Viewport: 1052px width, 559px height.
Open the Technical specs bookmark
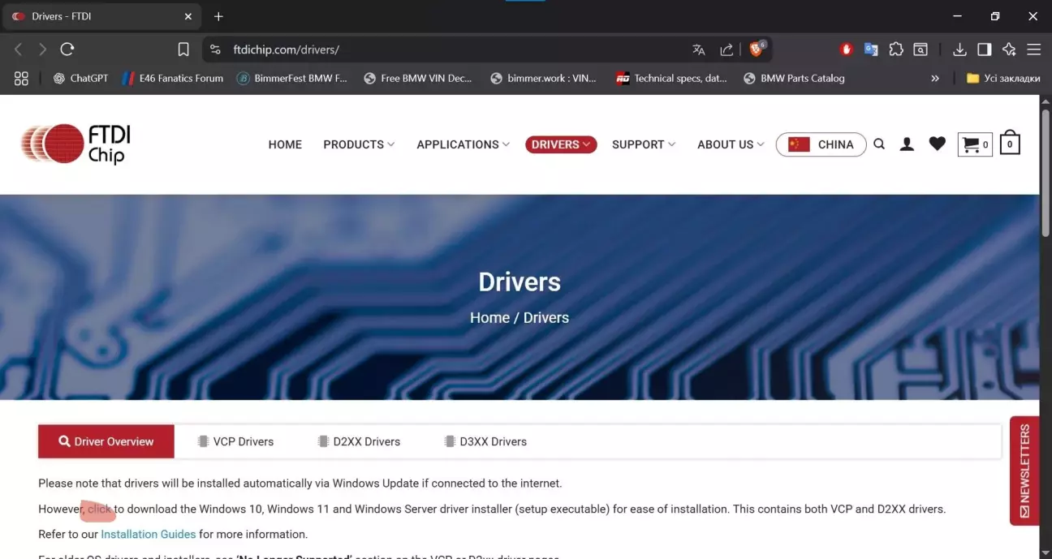671,79
